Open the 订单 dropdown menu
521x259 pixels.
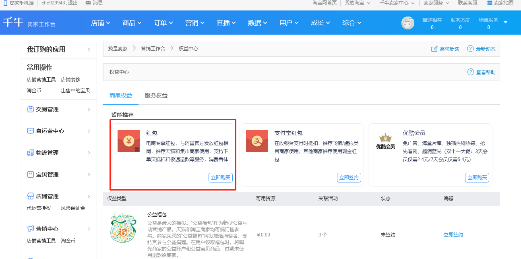pyautogui.click(x=163, y=23)
